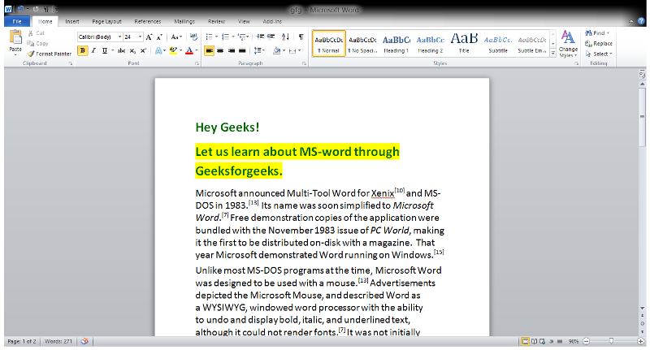
Task: Click the Paste clipboard icon
Action: click(x=15, y=37)
